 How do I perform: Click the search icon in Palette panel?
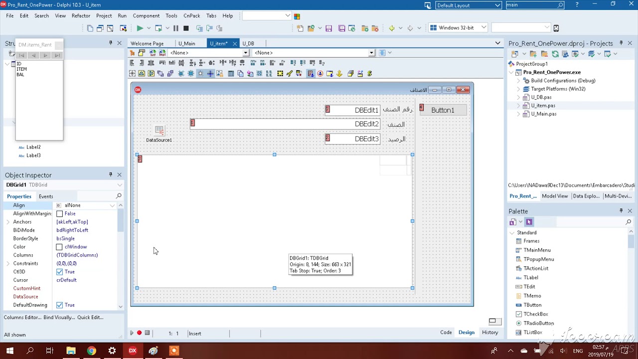(628, 222)
